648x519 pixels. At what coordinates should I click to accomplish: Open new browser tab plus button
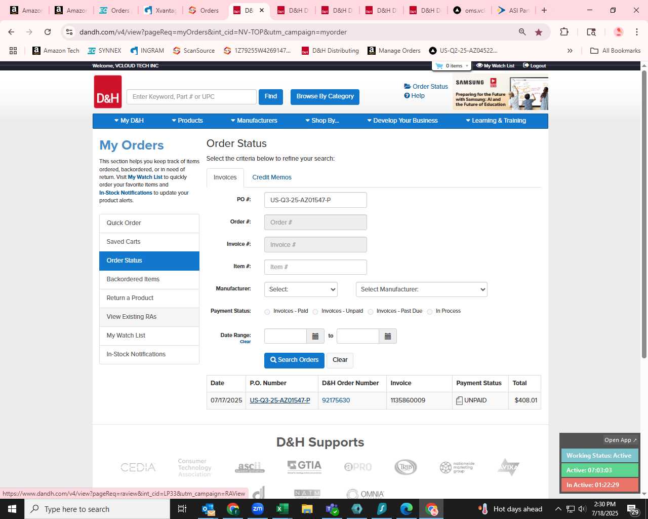coord(544,10)
